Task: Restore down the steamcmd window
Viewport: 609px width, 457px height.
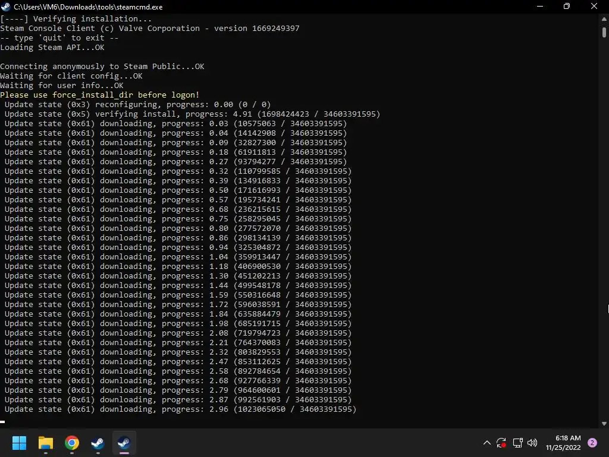Action: click(567, 7)
